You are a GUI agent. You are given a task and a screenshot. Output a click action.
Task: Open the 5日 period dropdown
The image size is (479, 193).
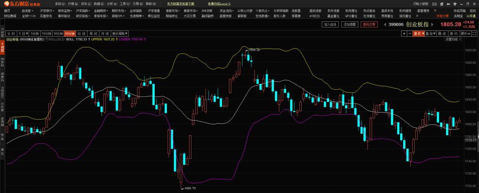click(23, 34)
